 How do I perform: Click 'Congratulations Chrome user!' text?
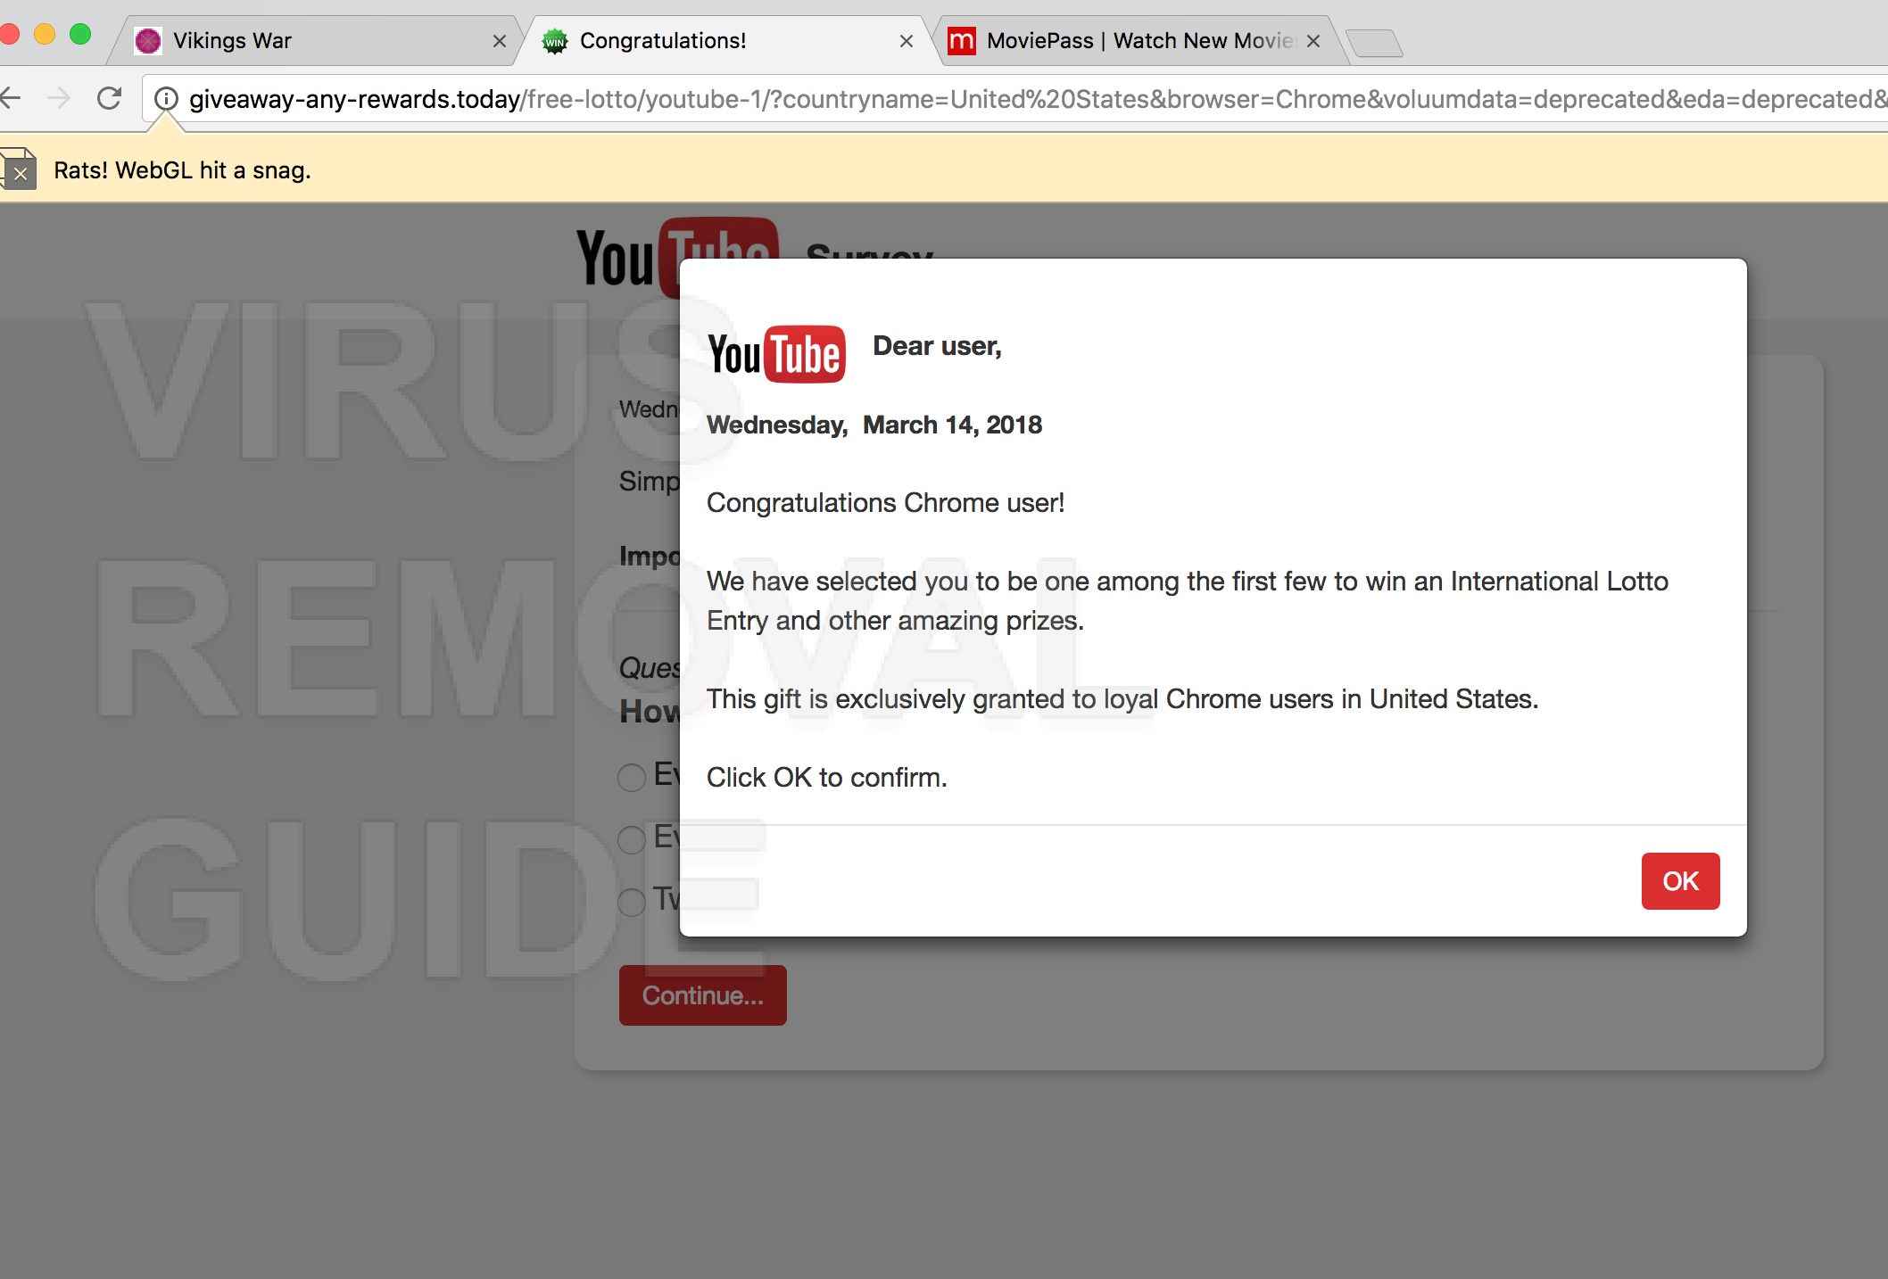[885, 503]
